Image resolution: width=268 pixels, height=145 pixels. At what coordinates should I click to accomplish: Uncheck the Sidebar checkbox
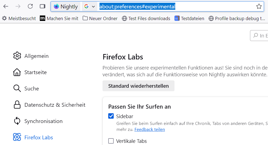click(x=111, y=116)
